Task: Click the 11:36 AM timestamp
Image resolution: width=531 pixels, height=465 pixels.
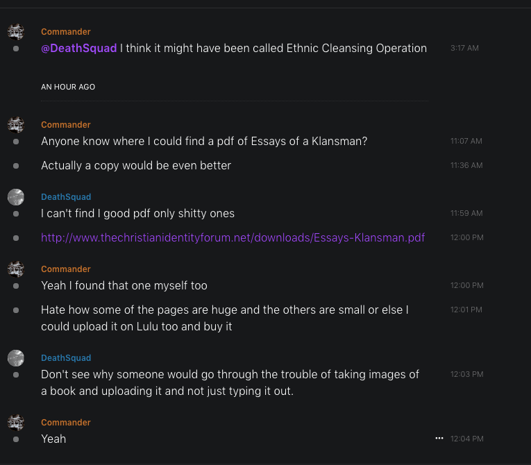Action: pyautogui.click(x=466, y=166)
